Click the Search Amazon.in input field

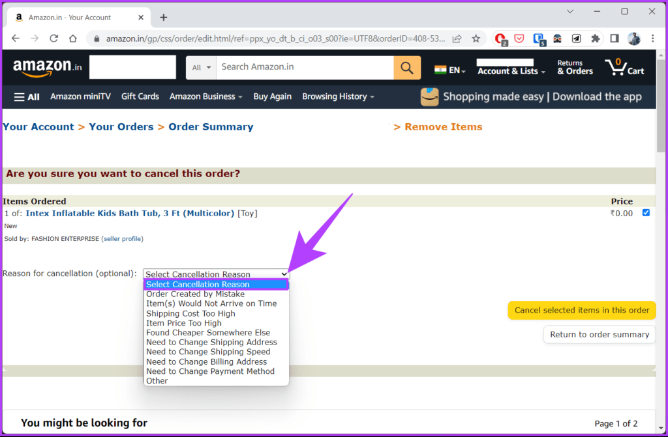[x=305, y=67]
